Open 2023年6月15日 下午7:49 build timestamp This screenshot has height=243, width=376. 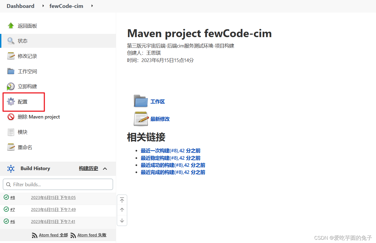coord(53,209)
